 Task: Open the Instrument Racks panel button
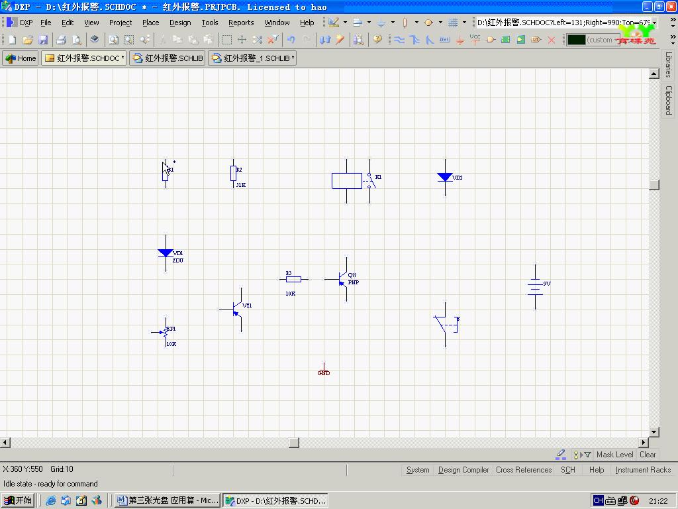pos(643,470)
